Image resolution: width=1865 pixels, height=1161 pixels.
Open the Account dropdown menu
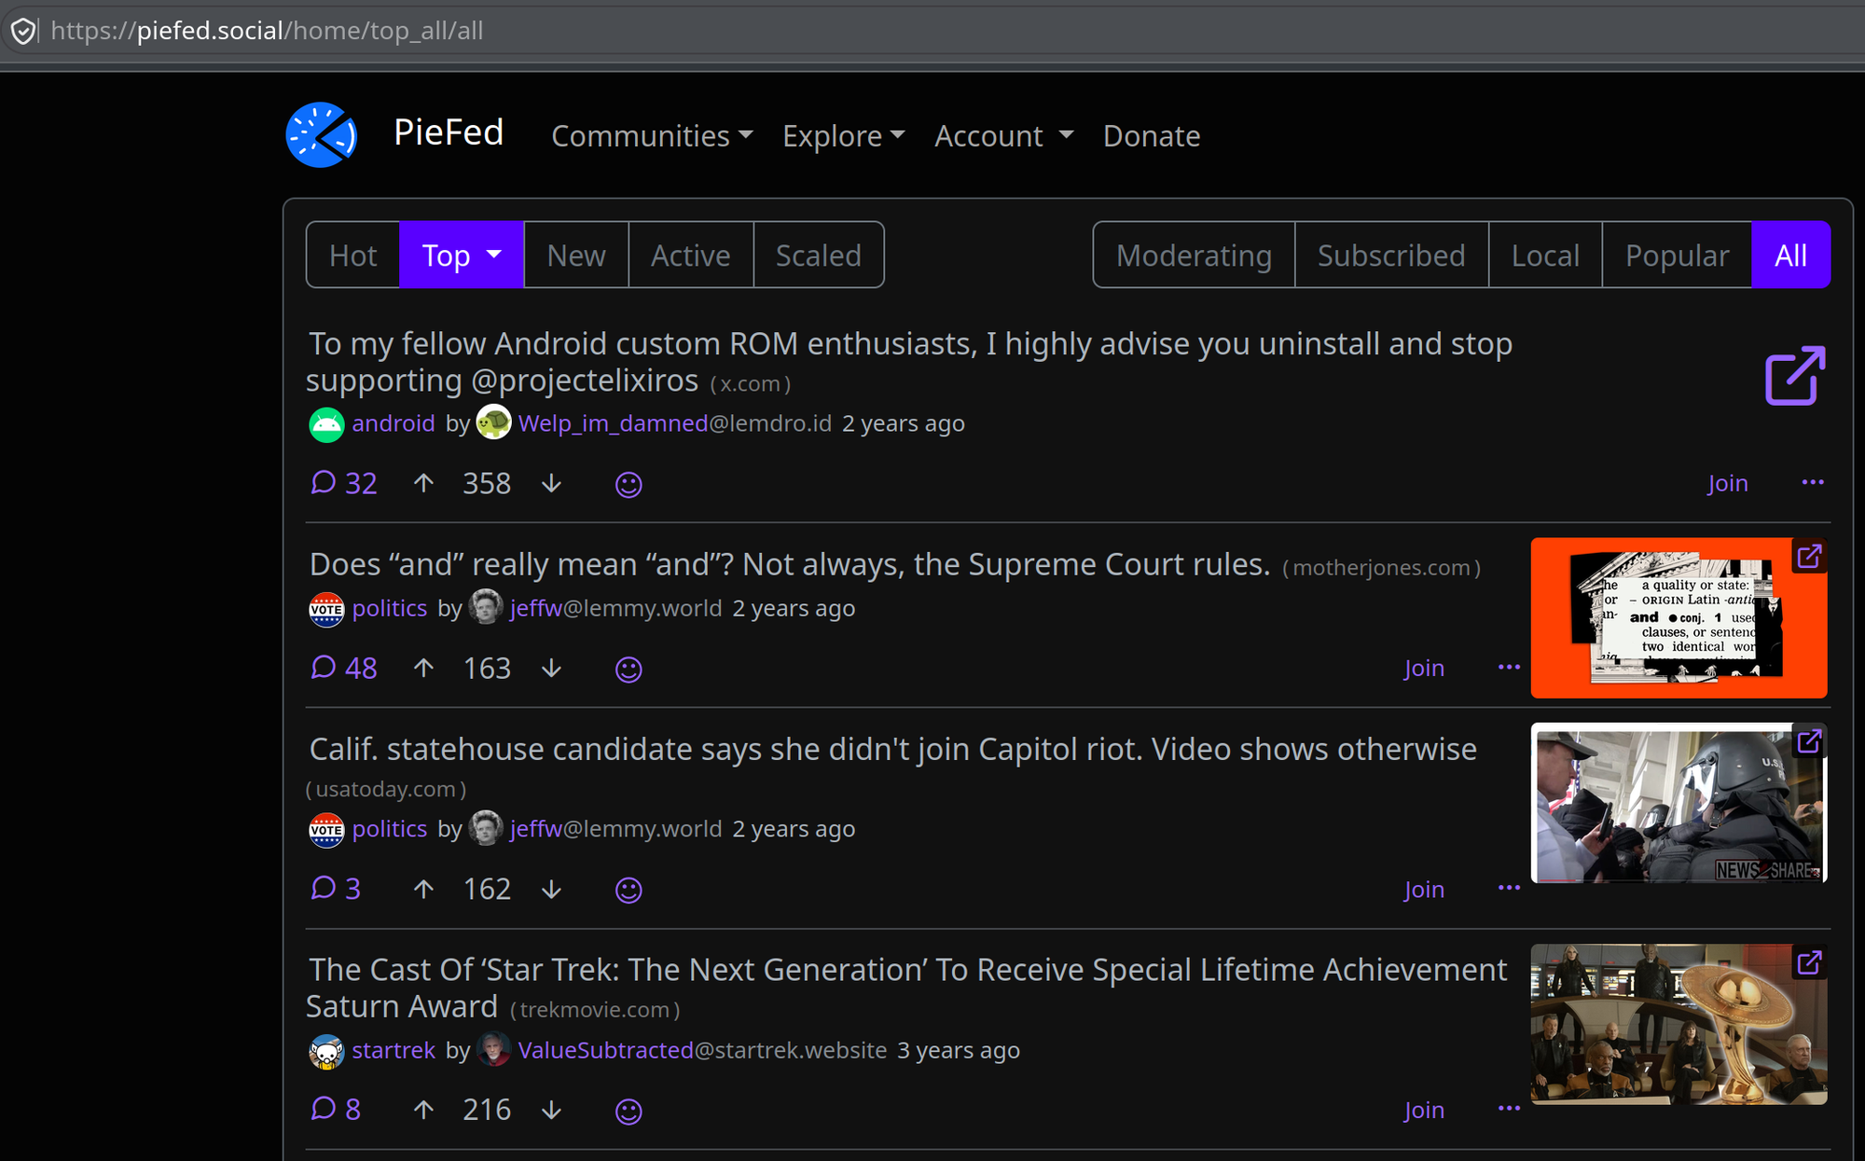(1004, 136)
